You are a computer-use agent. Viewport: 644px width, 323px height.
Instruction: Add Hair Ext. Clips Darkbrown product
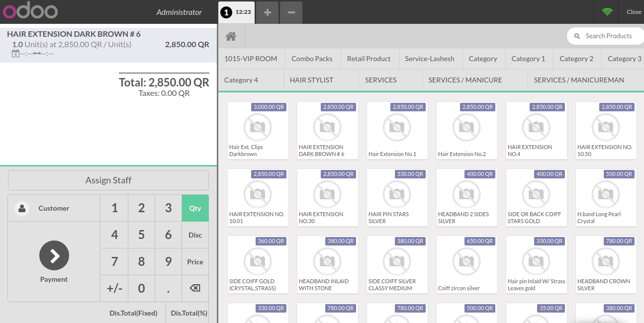[x=258, y=131]
